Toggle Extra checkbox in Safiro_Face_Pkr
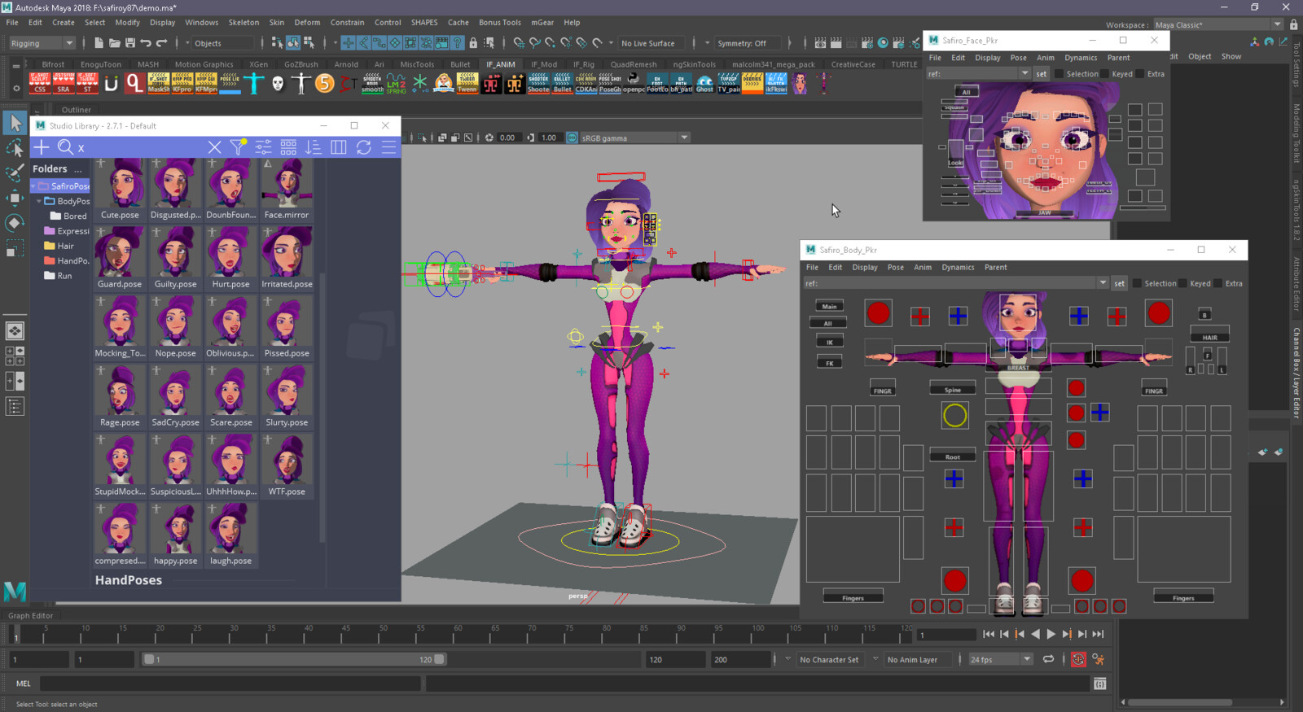This screenshot has height=712, width=1303. 1140,73
